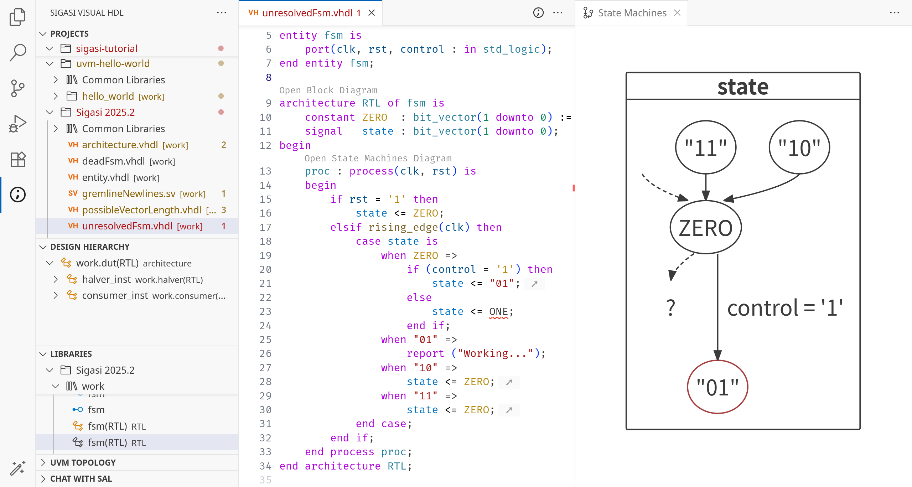Collapse the work library node
This screenshot has height=487, width=912.
tap(56, 386)
